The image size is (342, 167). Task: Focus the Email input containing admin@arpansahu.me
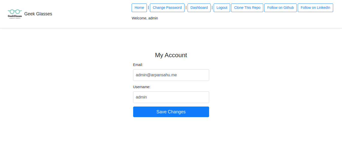pyautogui.click(x=171, y=75)
